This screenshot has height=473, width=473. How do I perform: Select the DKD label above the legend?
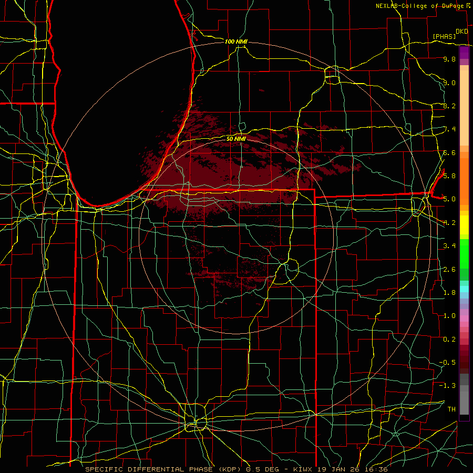(x=461, y=32)
